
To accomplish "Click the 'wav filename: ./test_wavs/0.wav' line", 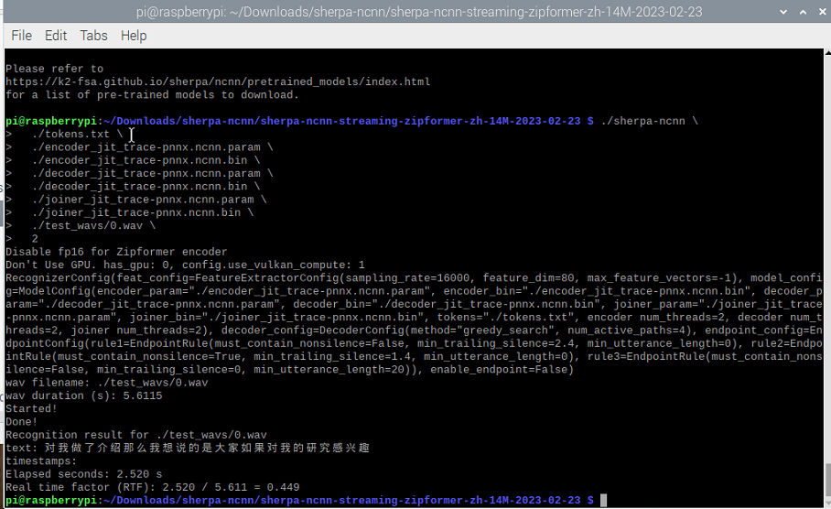I will (106, 383).
